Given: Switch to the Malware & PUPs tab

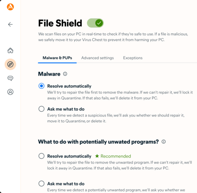Looking at the screenshot, I should coord(57,58).
